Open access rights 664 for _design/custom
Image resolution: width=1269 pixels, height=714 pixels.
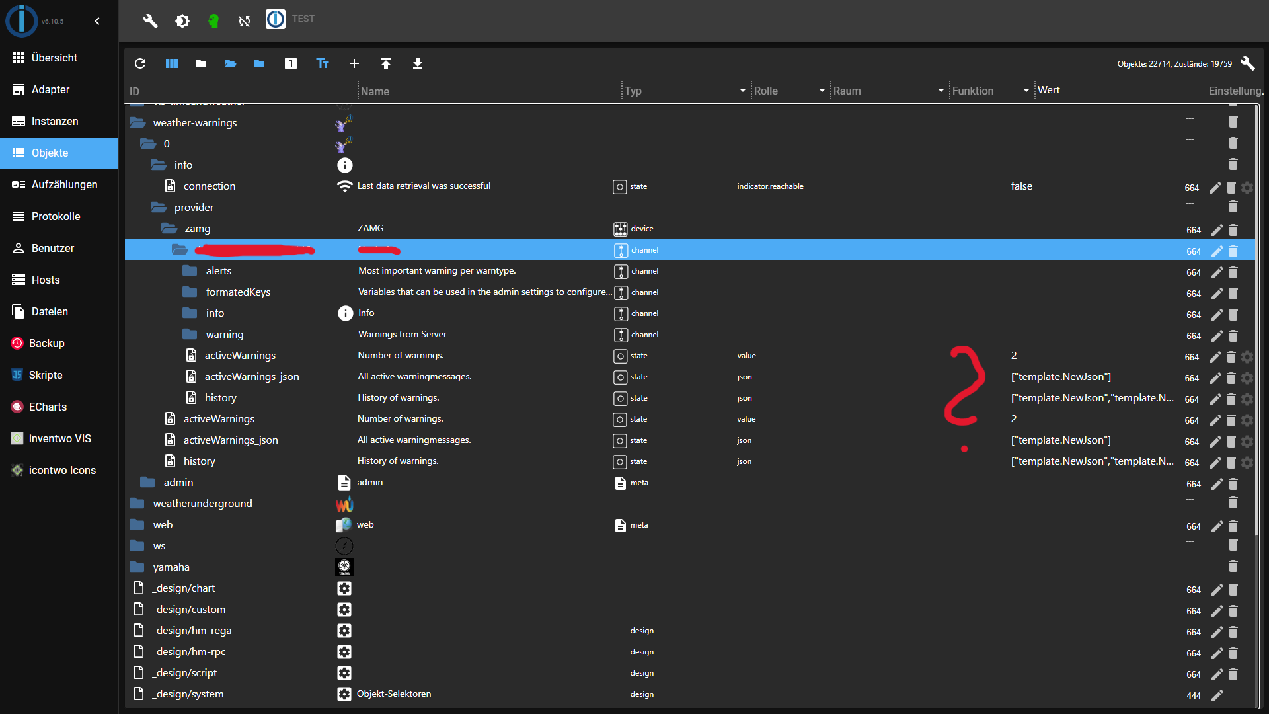coord(1194,611)
